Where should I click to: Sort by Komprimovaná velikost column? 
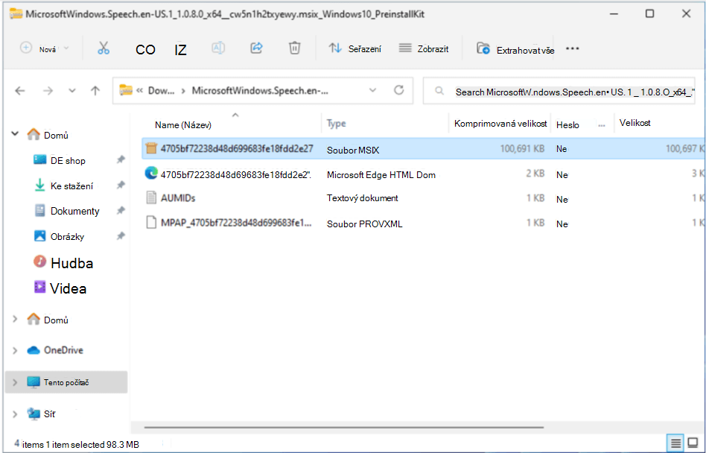point(500,124)
